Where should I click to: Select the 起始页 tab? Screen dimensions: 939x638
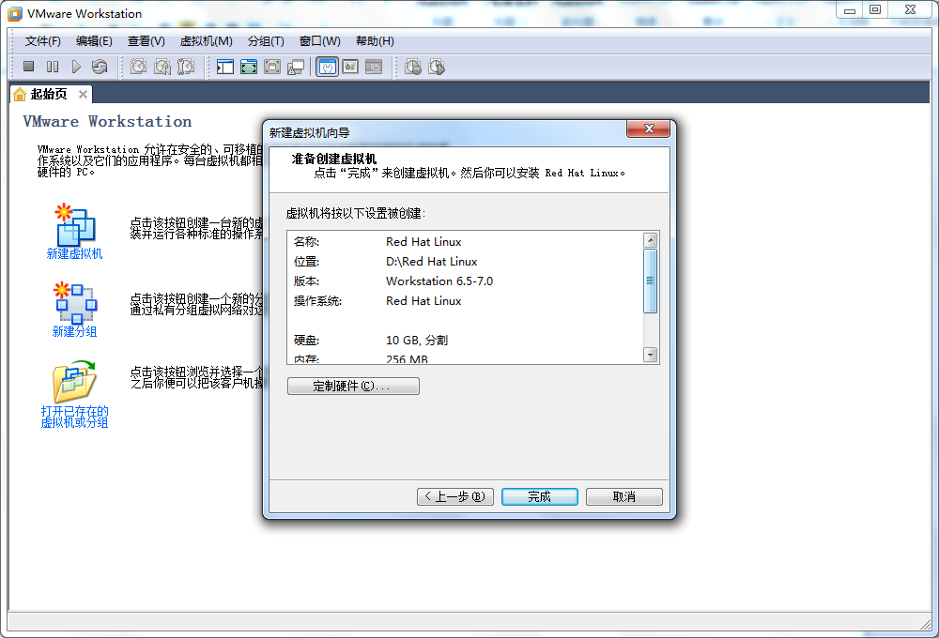coord(49,94)
